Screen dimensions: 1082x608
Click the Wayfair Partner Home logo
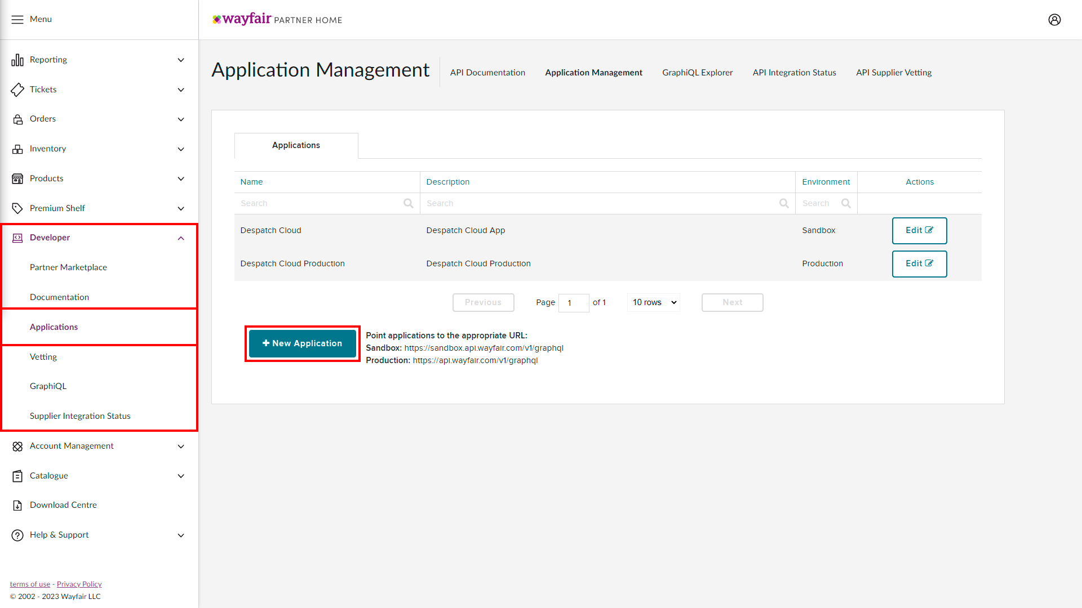tap(277, 19)
